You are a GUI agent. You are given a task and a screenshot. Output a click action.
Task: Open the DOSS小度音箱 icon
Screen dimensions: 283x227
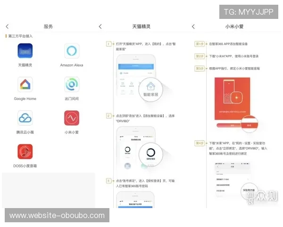tap(25, 152)
